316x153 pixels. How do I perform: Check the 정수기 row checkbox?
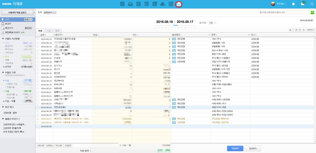tap(38, 69)
